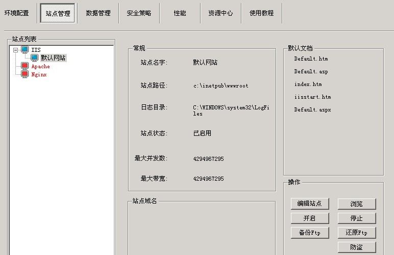This screenshot has height=255, width=394.
Task: Click the 已启用 site status value
Action: click(202, 133)
